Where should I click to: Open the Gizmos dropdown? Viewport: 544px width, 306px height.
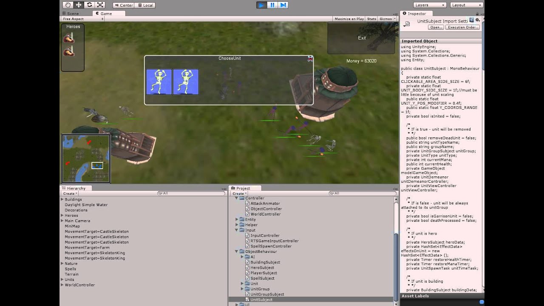coord(387,19)
